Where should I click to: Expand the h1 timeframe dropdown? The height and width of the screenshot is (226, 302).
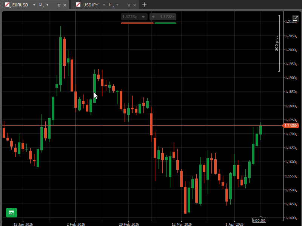pos(117,5)
